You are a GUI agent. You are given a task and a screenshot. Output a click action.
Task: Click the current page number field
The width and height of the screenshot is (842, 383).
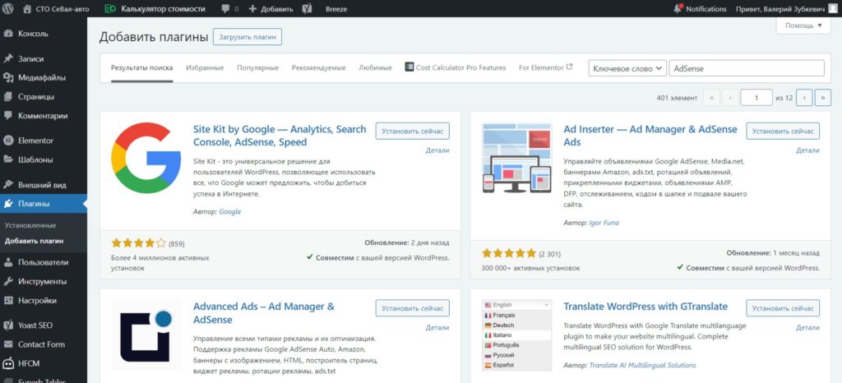(756, 98)
